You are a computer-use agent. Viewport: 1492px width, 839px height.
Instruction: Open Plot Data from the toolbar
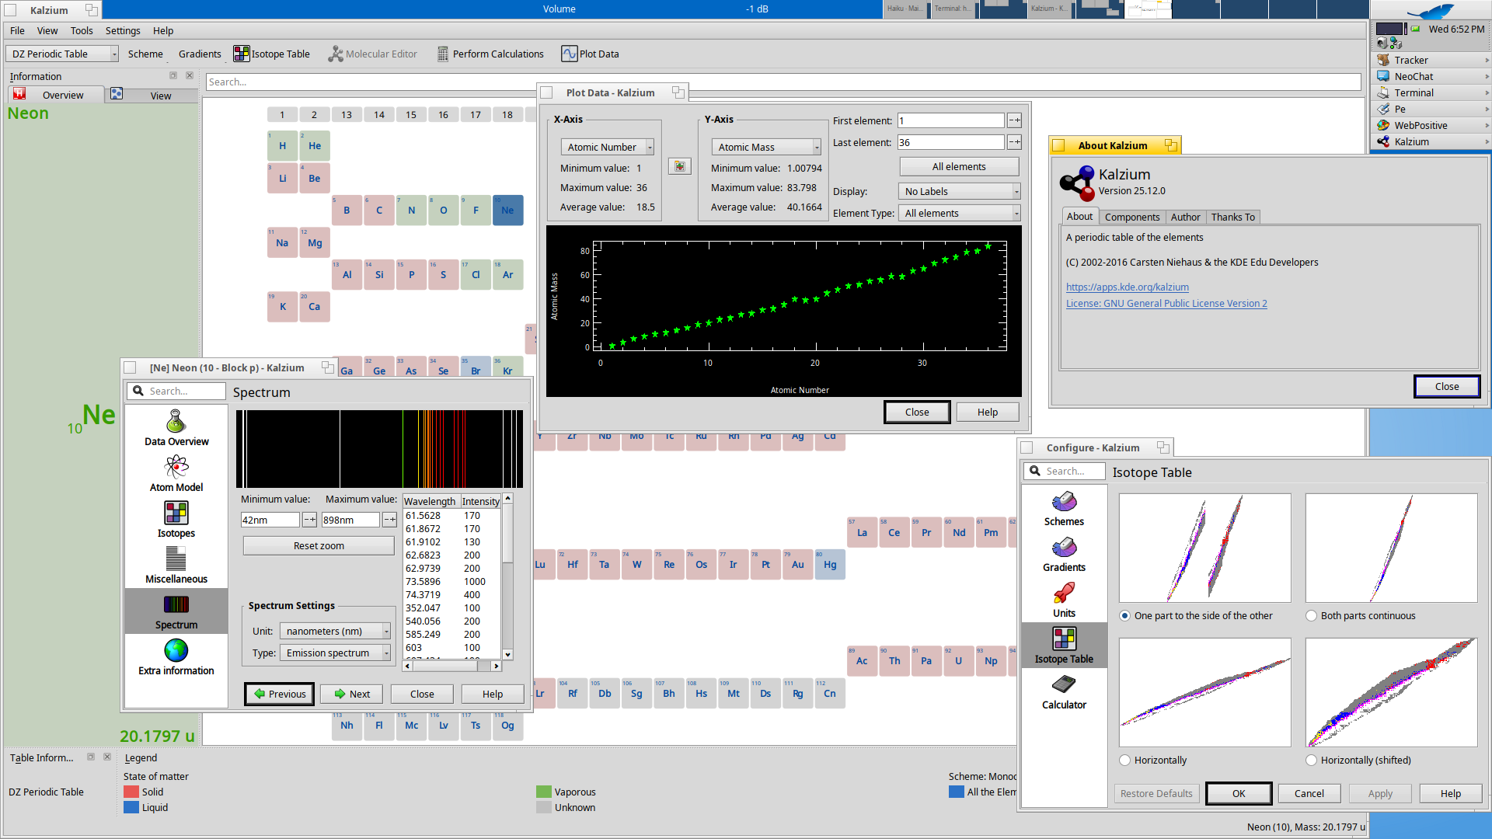click(x=570, y=54)
